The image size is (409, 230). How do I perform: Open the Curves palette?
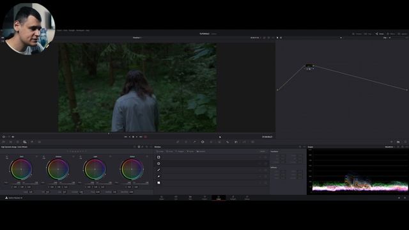pos(178,142)
